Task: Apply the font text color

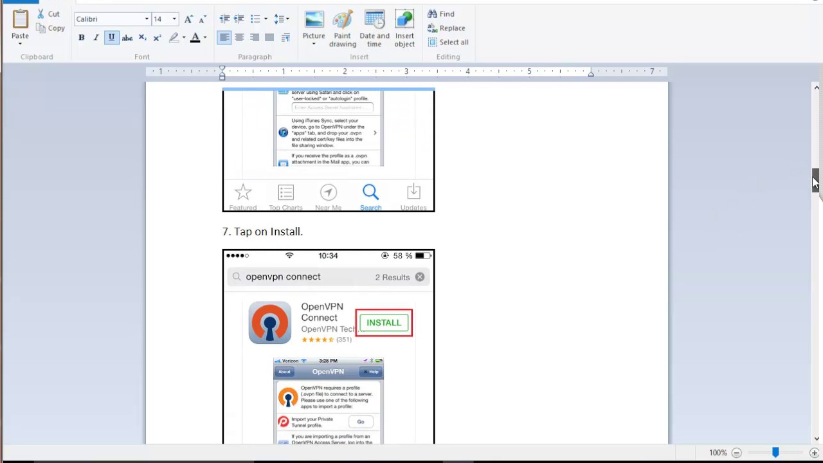Action: (195, 38)
